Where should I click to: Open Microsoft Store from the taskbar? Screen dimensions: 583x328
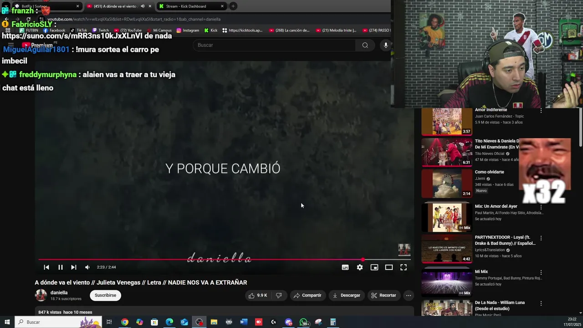pos(154,322)
